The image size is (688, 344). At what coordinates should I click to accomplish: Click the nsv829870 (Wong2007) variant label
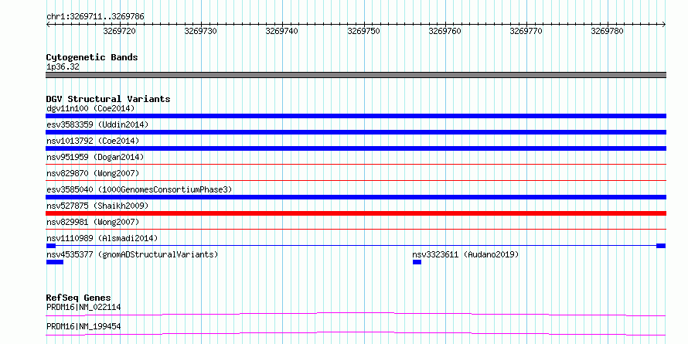click(x=93, y=173)
